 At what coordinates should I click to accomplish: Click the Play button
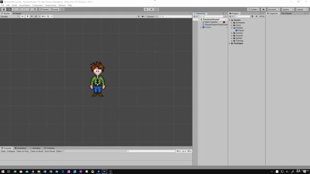pos(146,9)
